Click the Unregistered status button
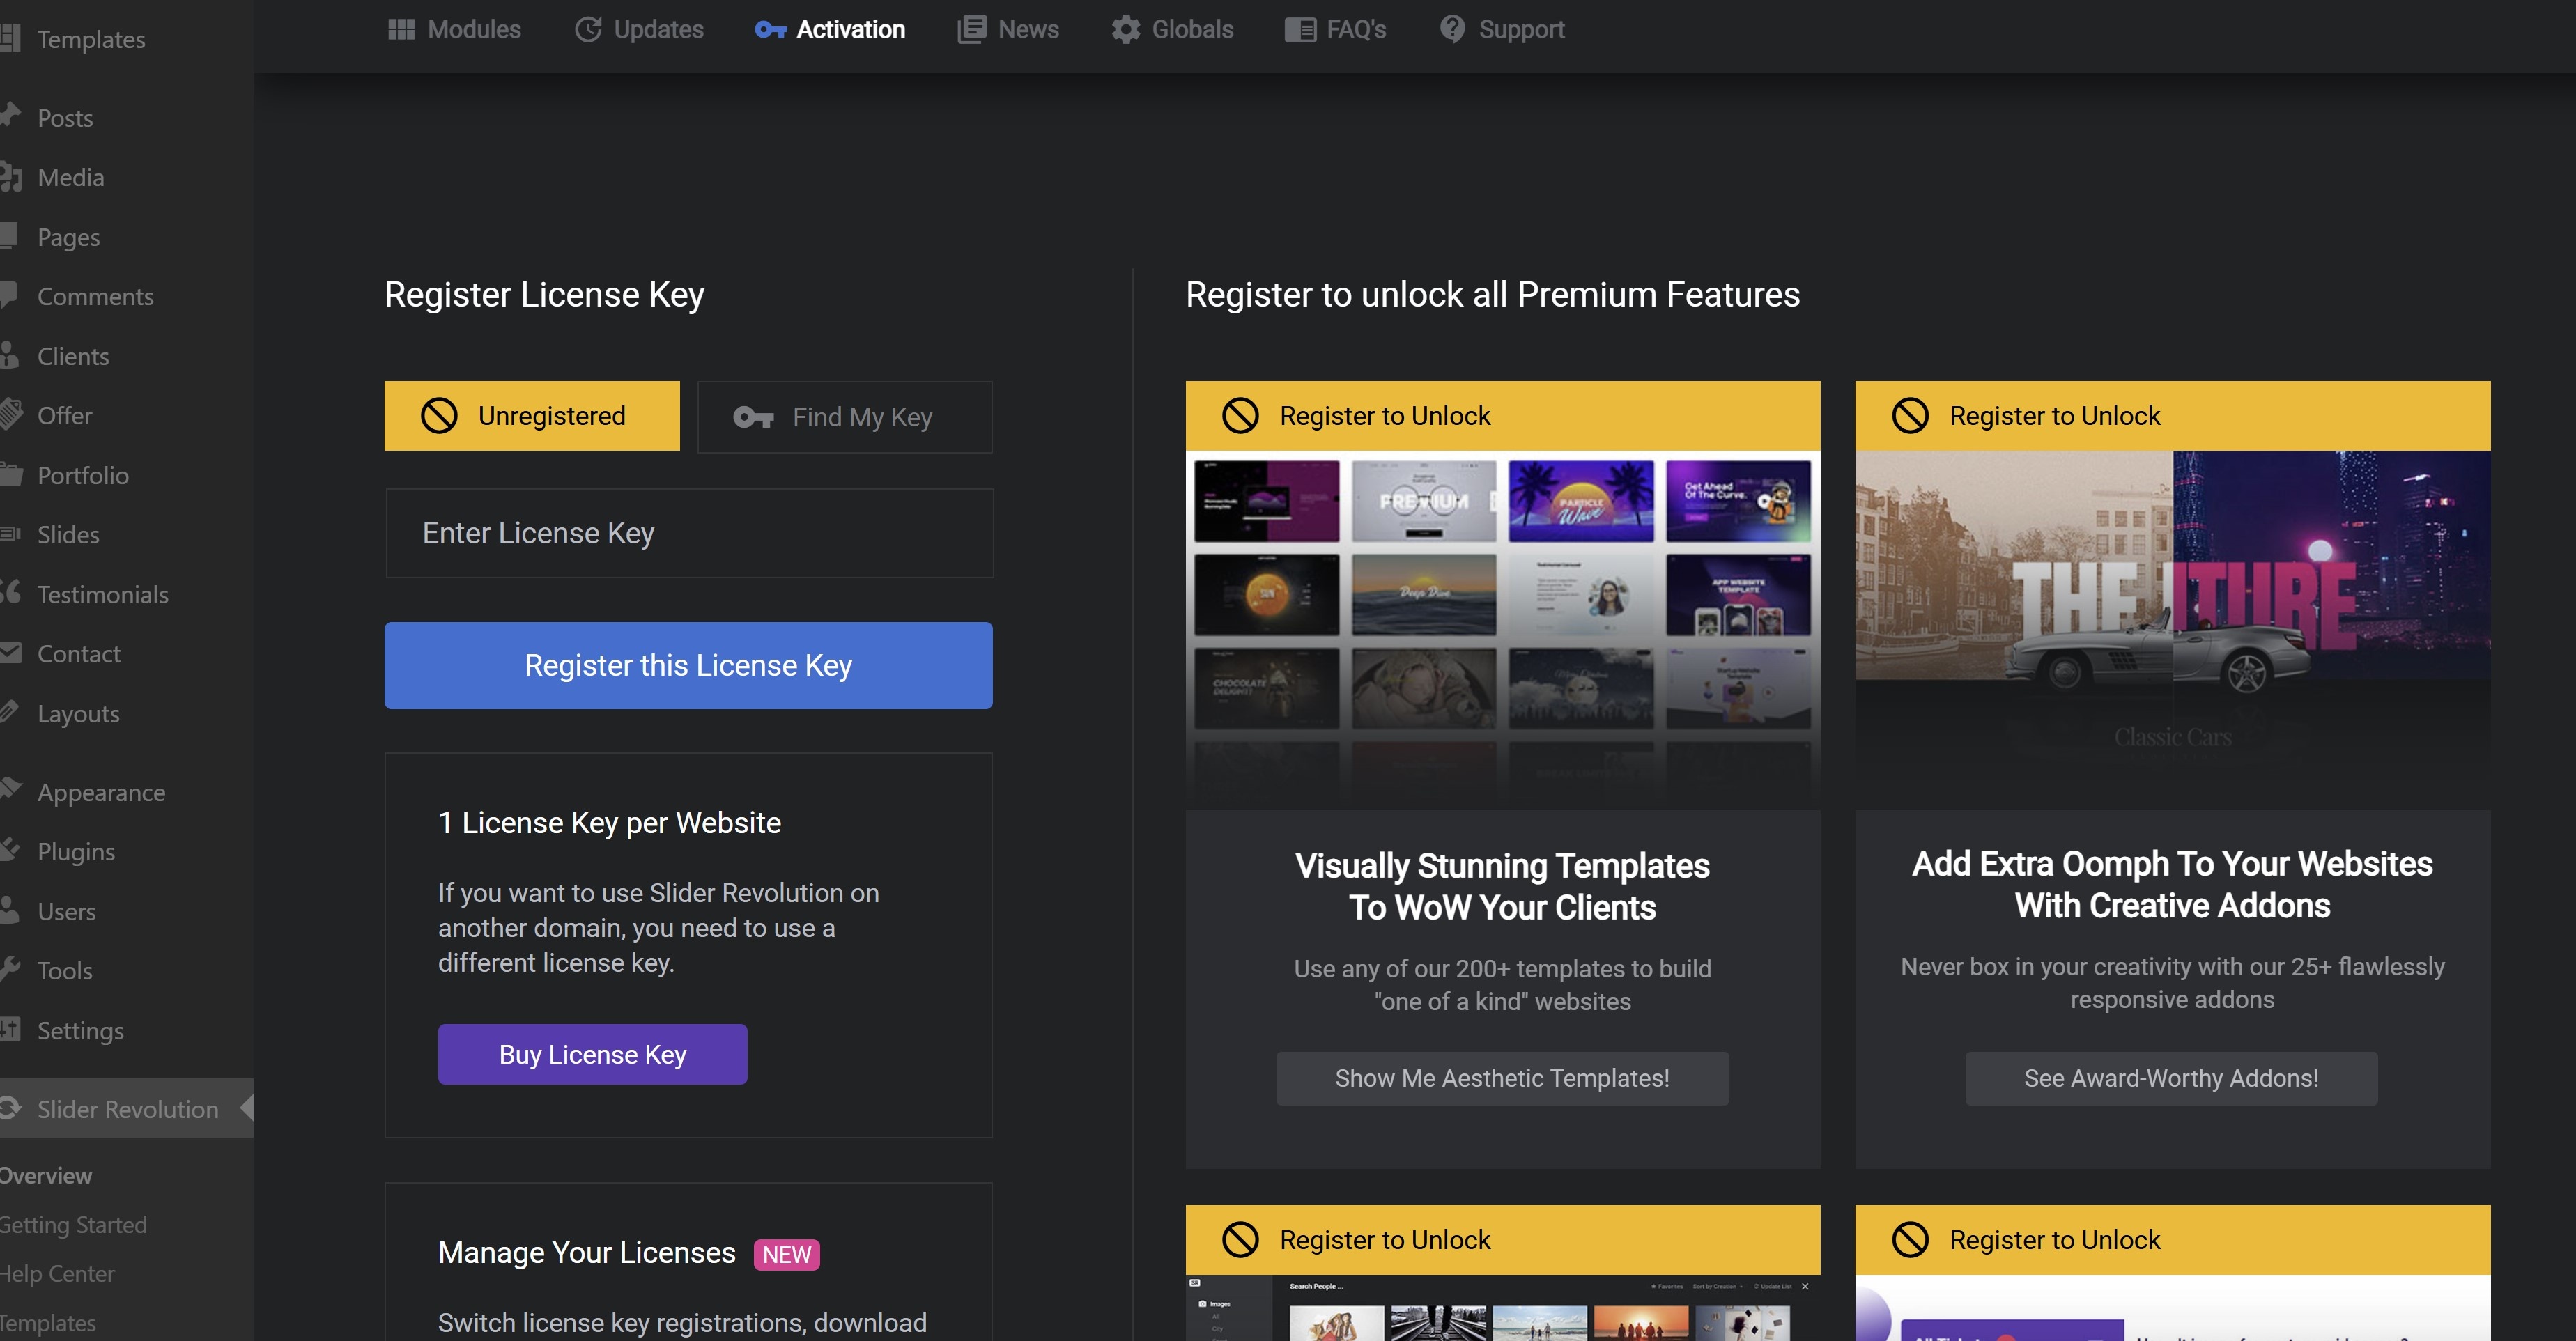 click(532, 416)
